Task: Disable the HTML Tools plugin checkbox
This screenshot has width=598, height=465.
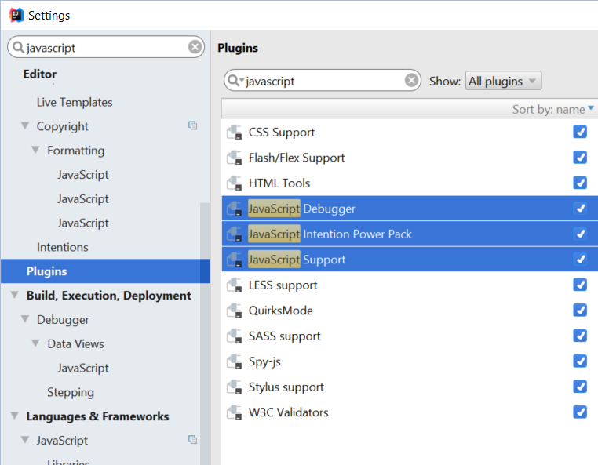Action: [x=580, y=183]
